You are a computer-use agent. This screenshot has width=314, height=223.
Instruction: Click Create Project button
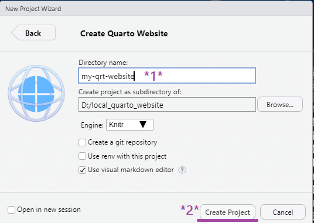227,212
